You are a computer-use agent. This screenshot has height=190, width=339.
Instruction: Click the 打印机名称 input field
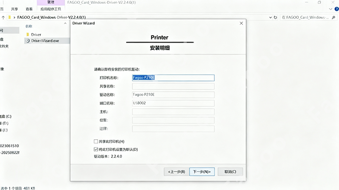pyautogui.click(x=173, y=78)
